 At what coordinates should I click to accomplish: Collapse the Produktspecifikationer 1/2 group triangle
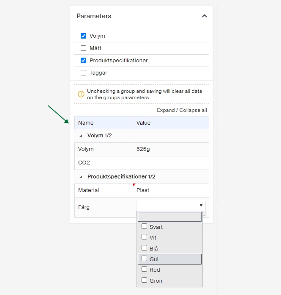(81, 177)
